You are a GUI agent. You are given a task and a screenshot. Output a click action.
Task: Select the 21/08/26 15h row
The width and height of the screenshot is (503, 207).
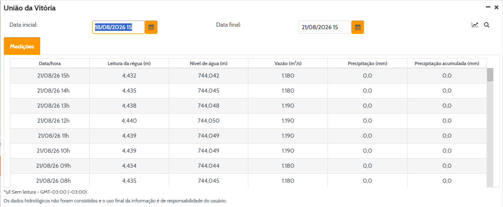pos(248,76)
